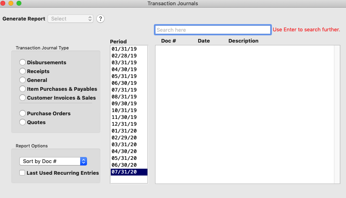Select period 02/28/19

coord(129,56)
